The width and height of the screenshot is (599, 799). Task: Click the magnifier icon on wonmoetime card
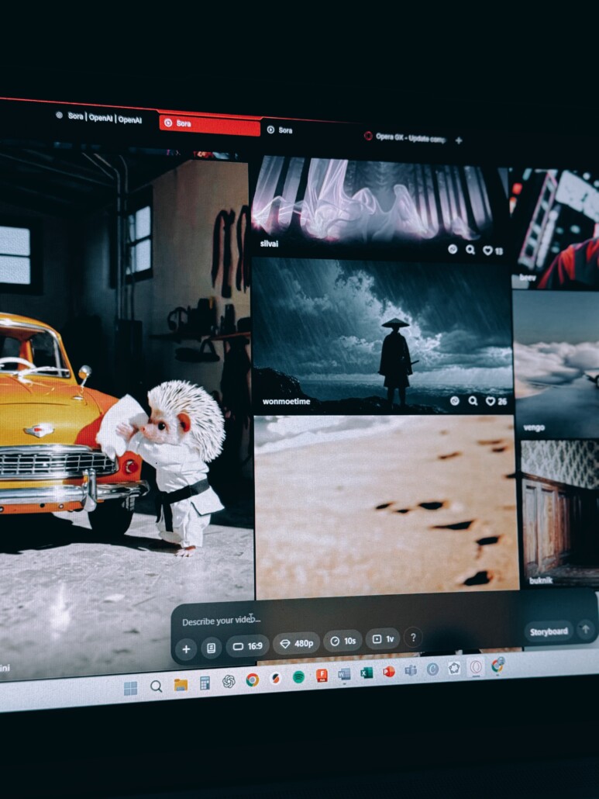[473, 401]
